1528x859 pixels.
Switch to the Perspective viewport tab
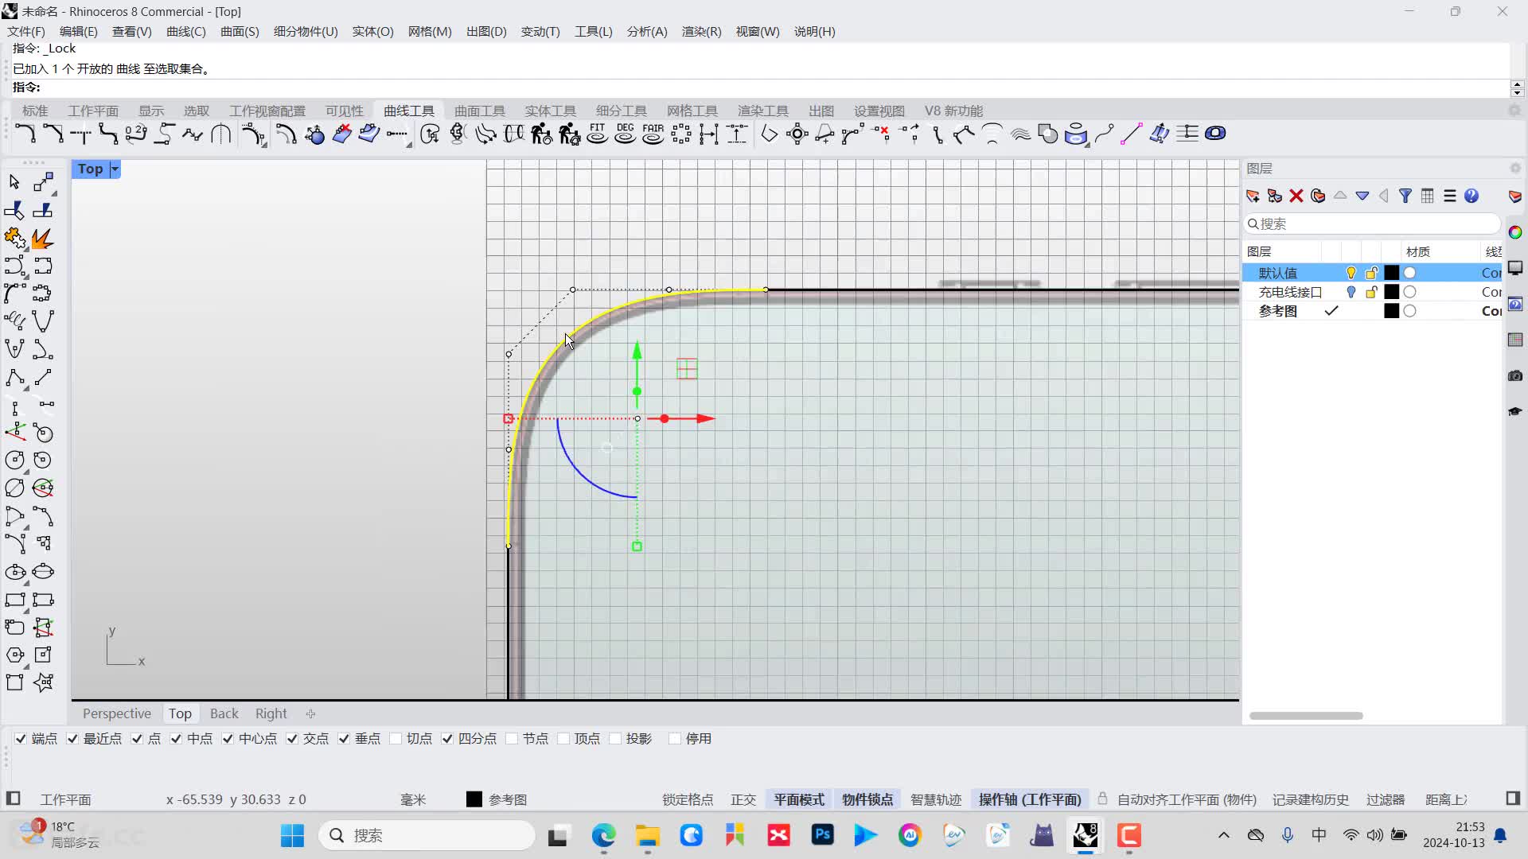pyautogui.click(x=117, y=713)
